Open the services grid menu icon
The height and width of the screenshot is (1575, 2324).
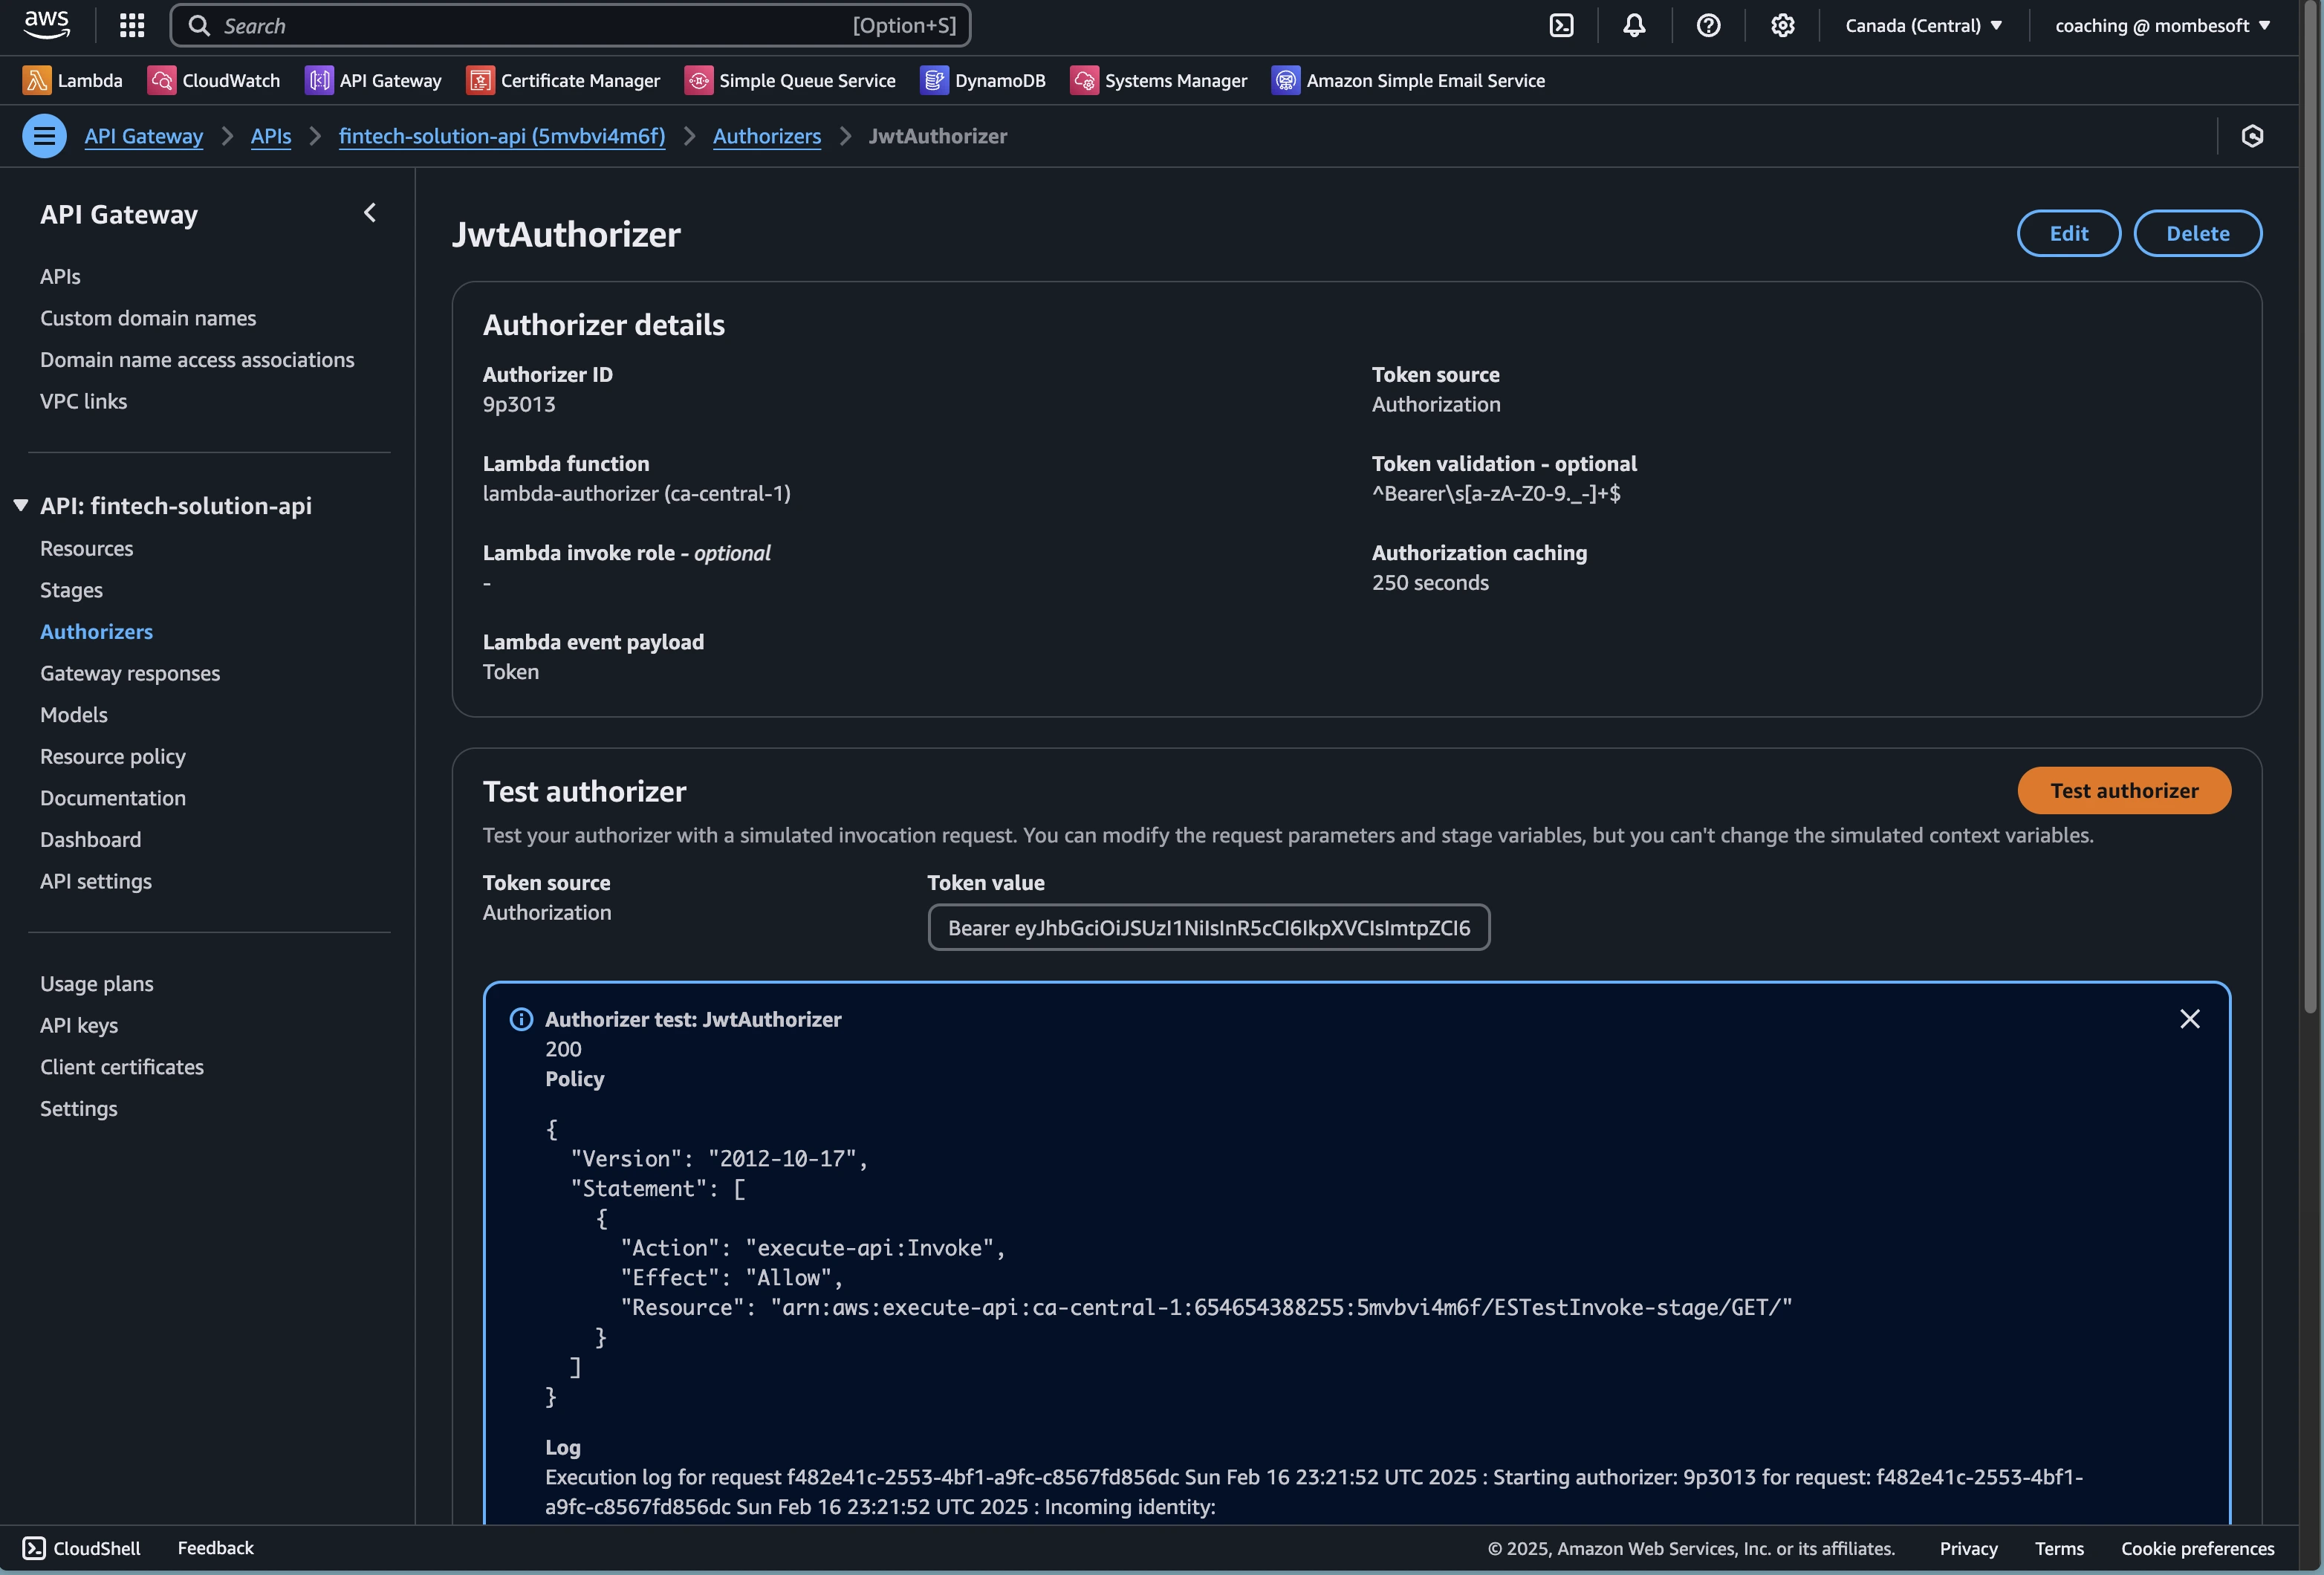132,25
